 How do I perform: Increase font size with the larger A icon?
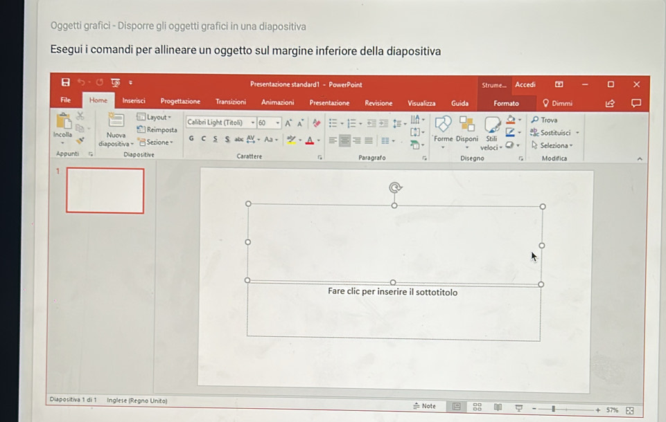pyautogui.click(x=288, y=123)
